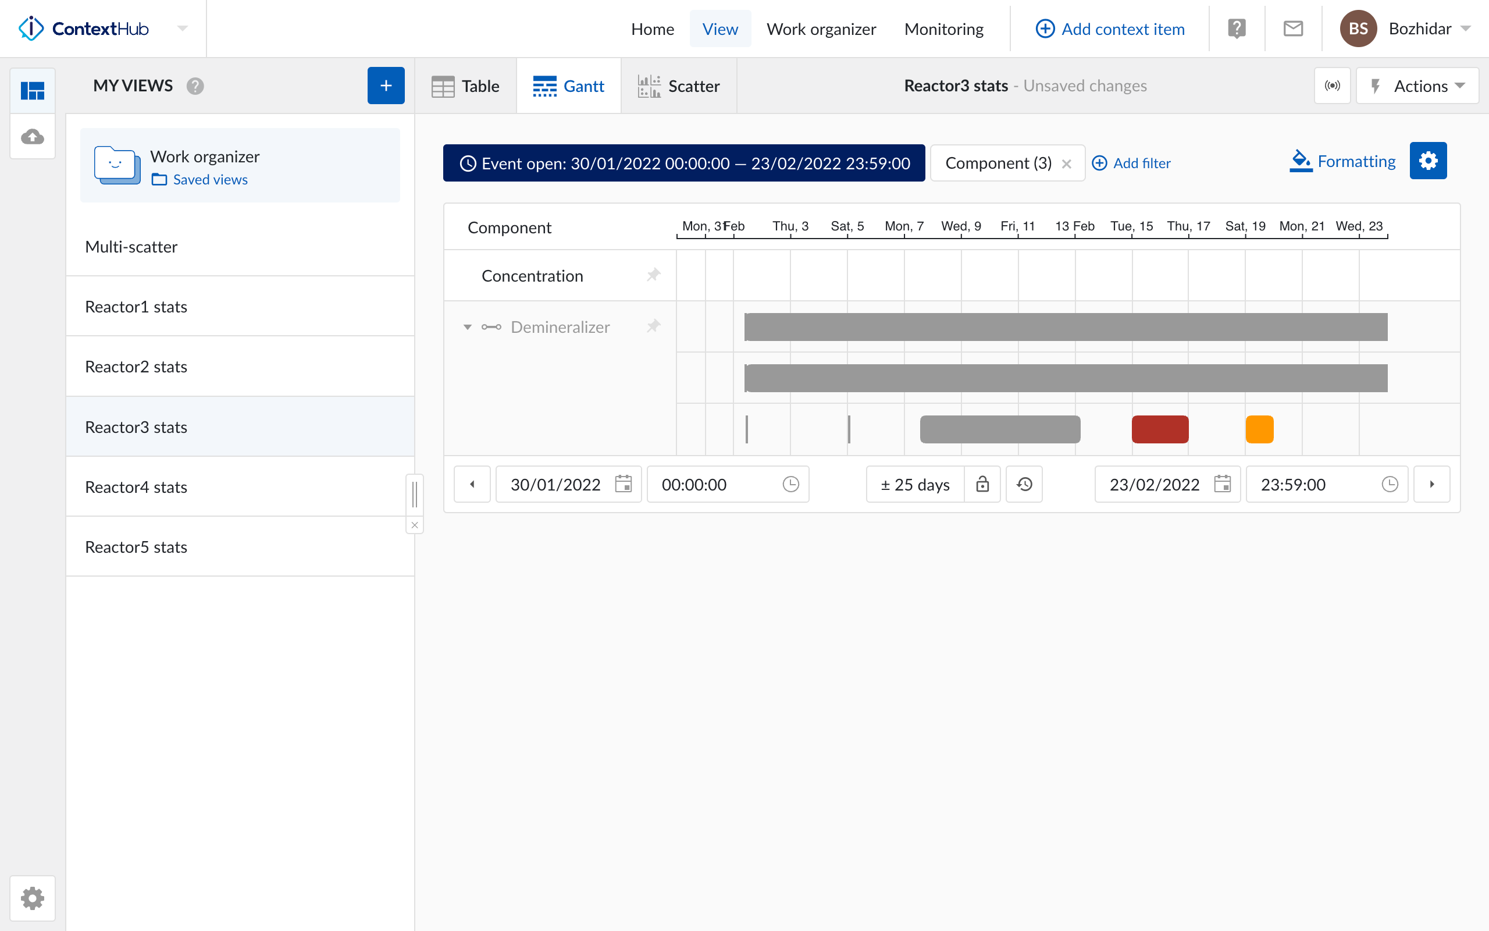
Task: Pin the Concentration row
Action: pyautogui.click(x=653, y=275)
